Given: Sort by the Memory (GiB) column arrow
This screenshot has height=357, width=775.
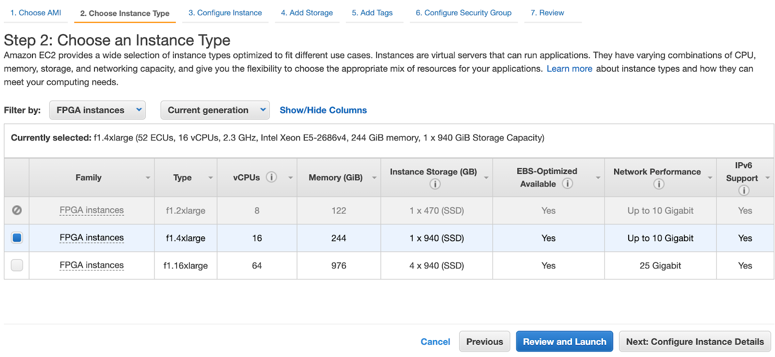Looking at the screenshot, I should point(374,178).
